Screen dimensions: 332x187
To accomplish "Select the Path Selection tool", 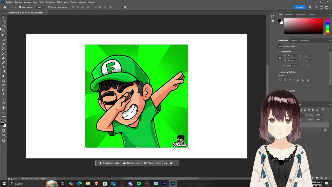I will (3, 98).
